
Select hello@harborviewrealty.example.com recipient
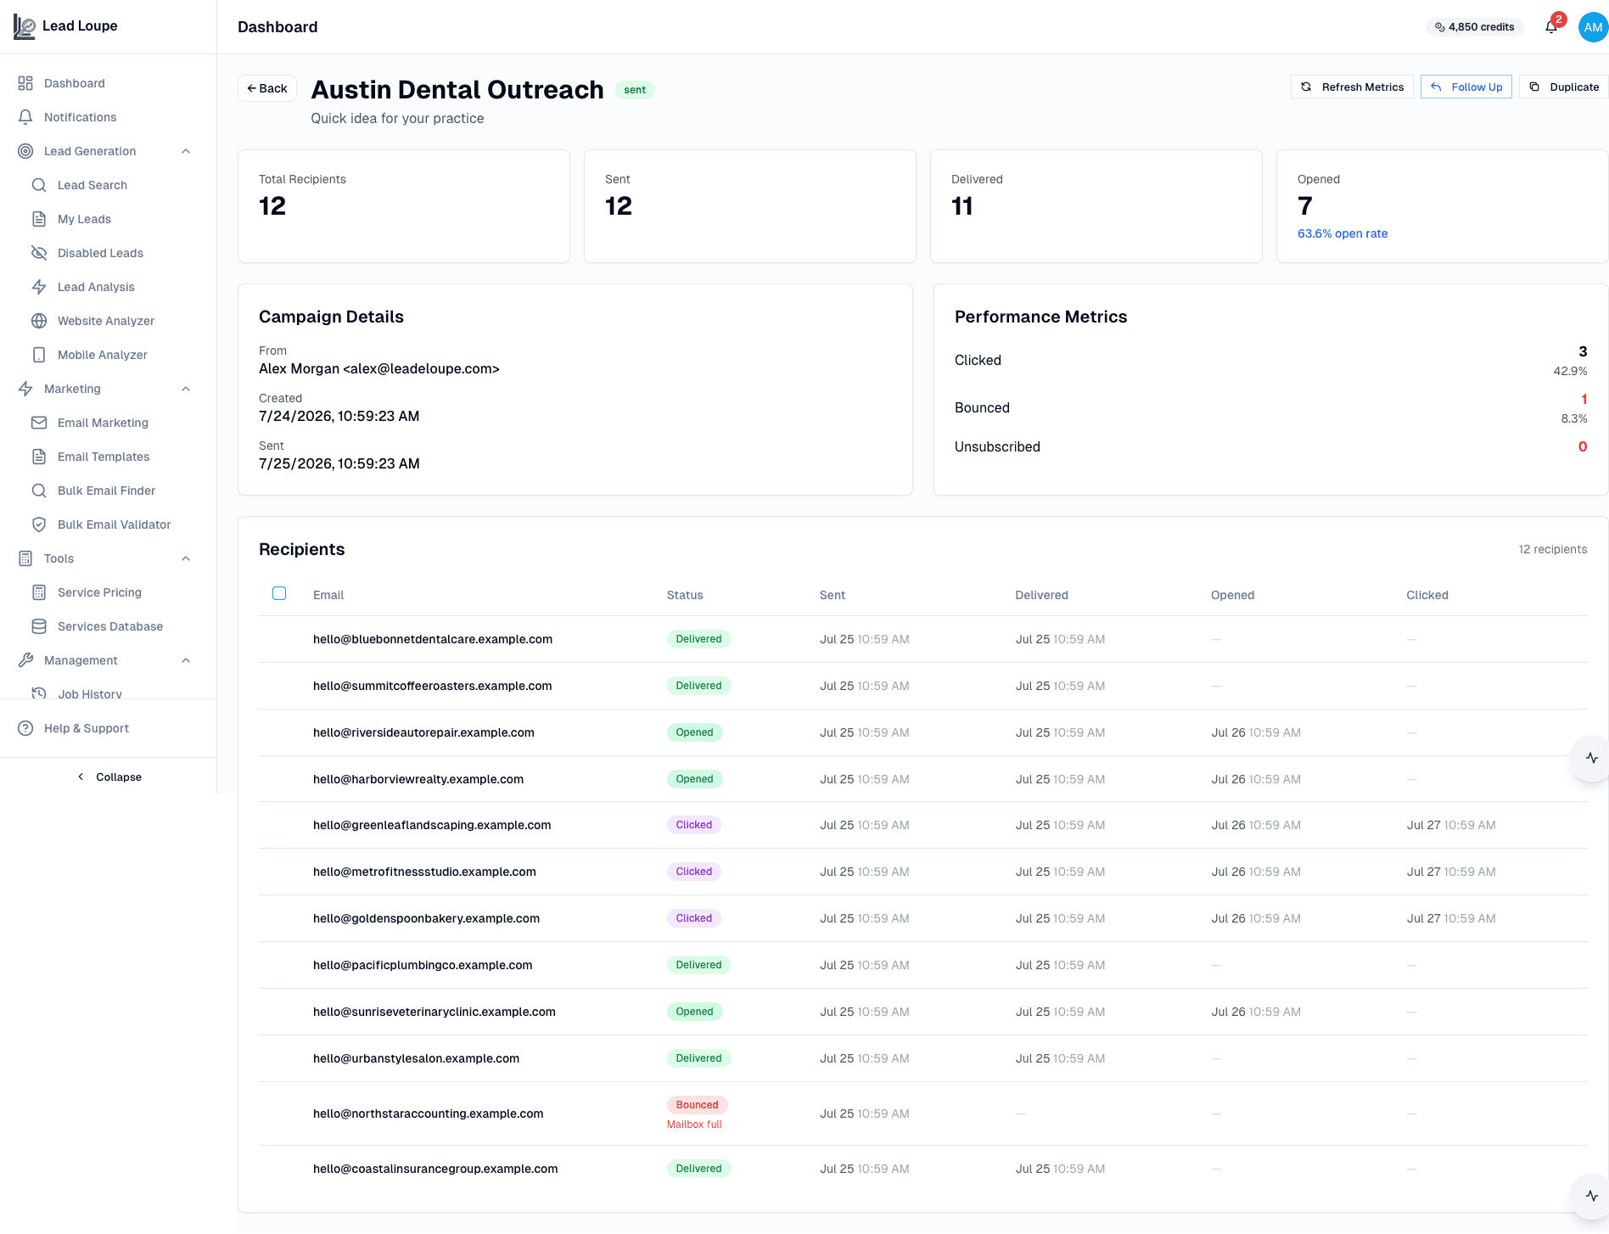418,779
